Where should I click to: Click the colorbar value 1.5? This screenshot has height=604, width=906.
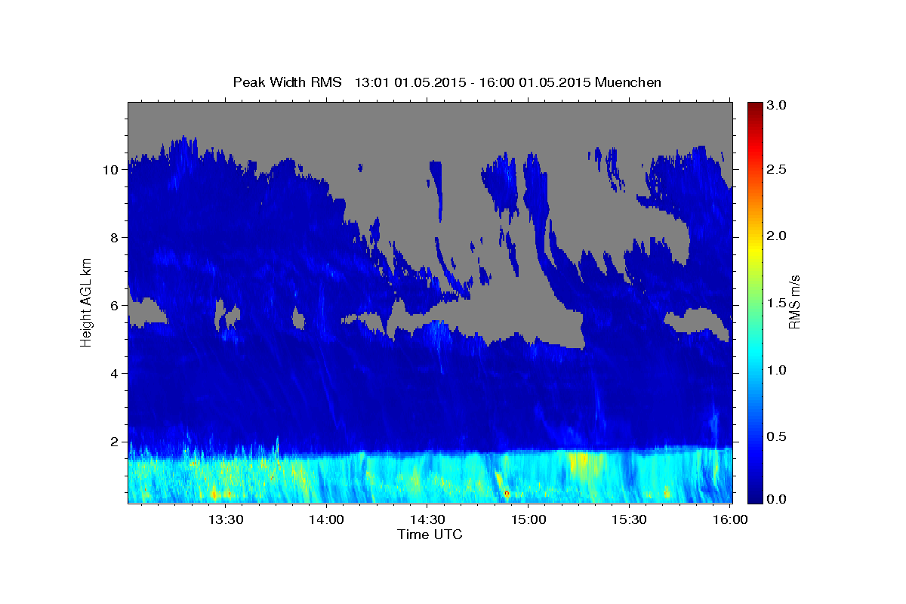tap(778, 302)
